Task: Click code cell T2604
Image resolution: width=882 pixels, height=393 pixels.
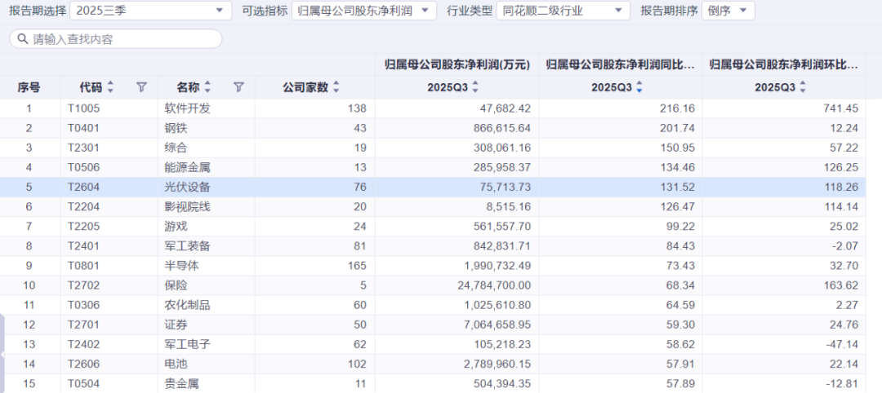Action: tap(83, 187)
